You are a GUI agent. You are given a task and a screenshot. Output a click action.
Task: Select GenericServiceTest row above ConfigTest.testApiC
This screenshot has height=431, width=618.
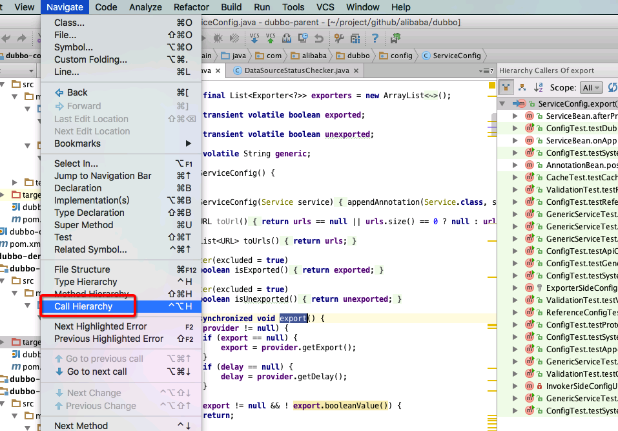click(557, 238)
